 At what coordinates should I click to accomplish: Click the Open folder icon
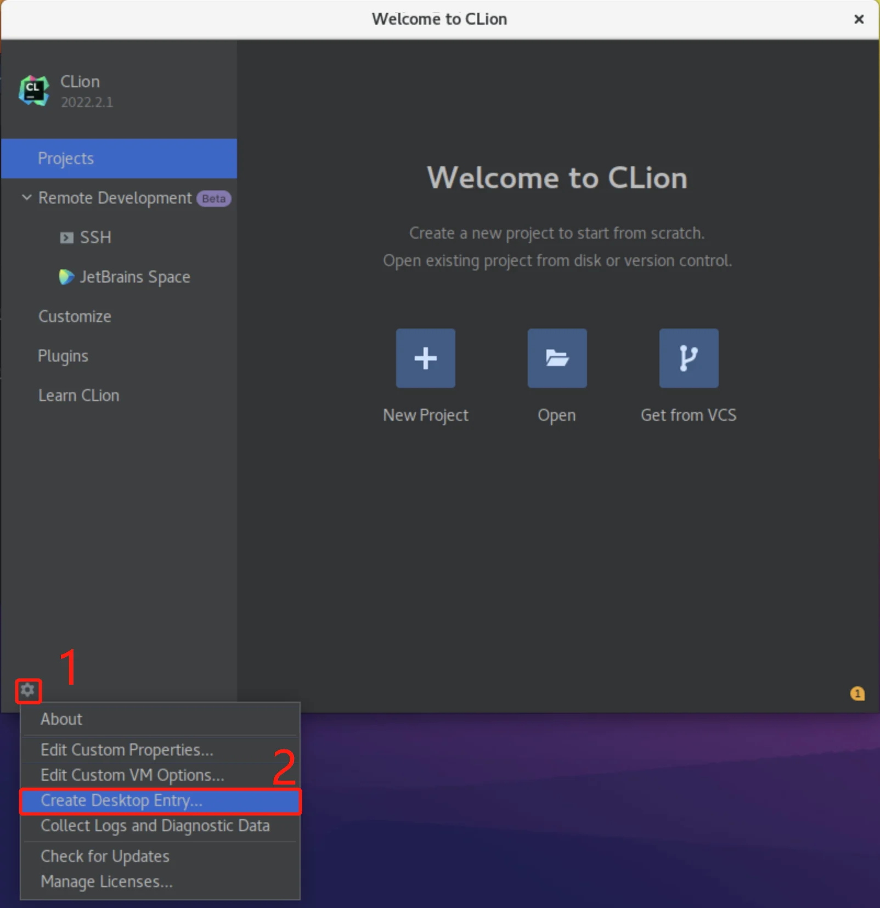coord(557,358)
